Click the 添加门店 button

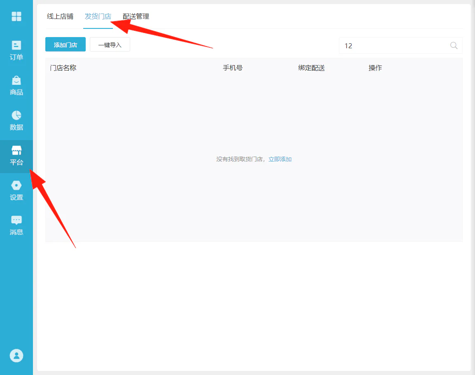[66, 45]
